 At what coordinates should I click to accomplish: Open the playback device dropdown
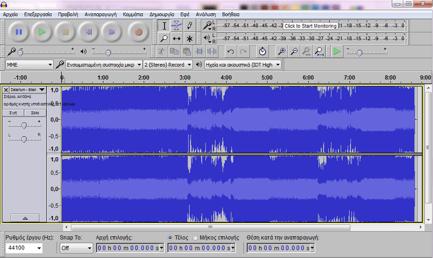(242, 64)
